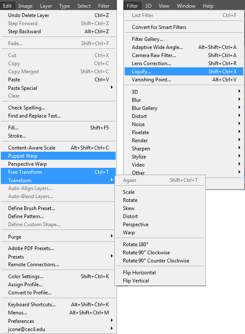245x334 pixels.
Task: Open the Window menu
Action: 186,6
